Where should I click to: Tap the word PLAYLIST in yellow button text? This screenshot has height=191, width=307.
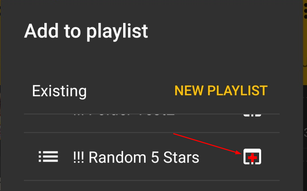[x=237, y=91]
